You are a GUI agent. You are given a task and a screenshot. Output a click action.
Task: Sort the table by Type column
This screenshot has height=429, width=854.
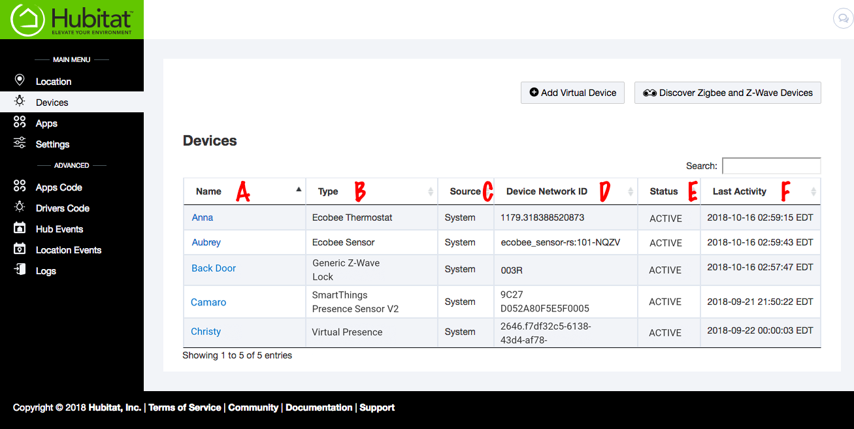(x=328, y=191)
